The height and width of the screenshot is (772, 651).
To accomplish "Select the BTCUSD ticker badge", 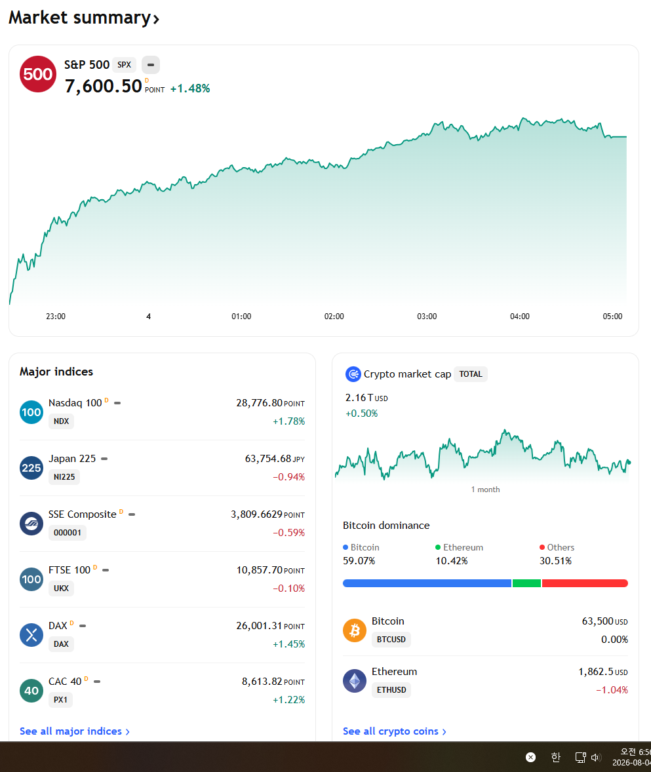I will coord(391,640).
